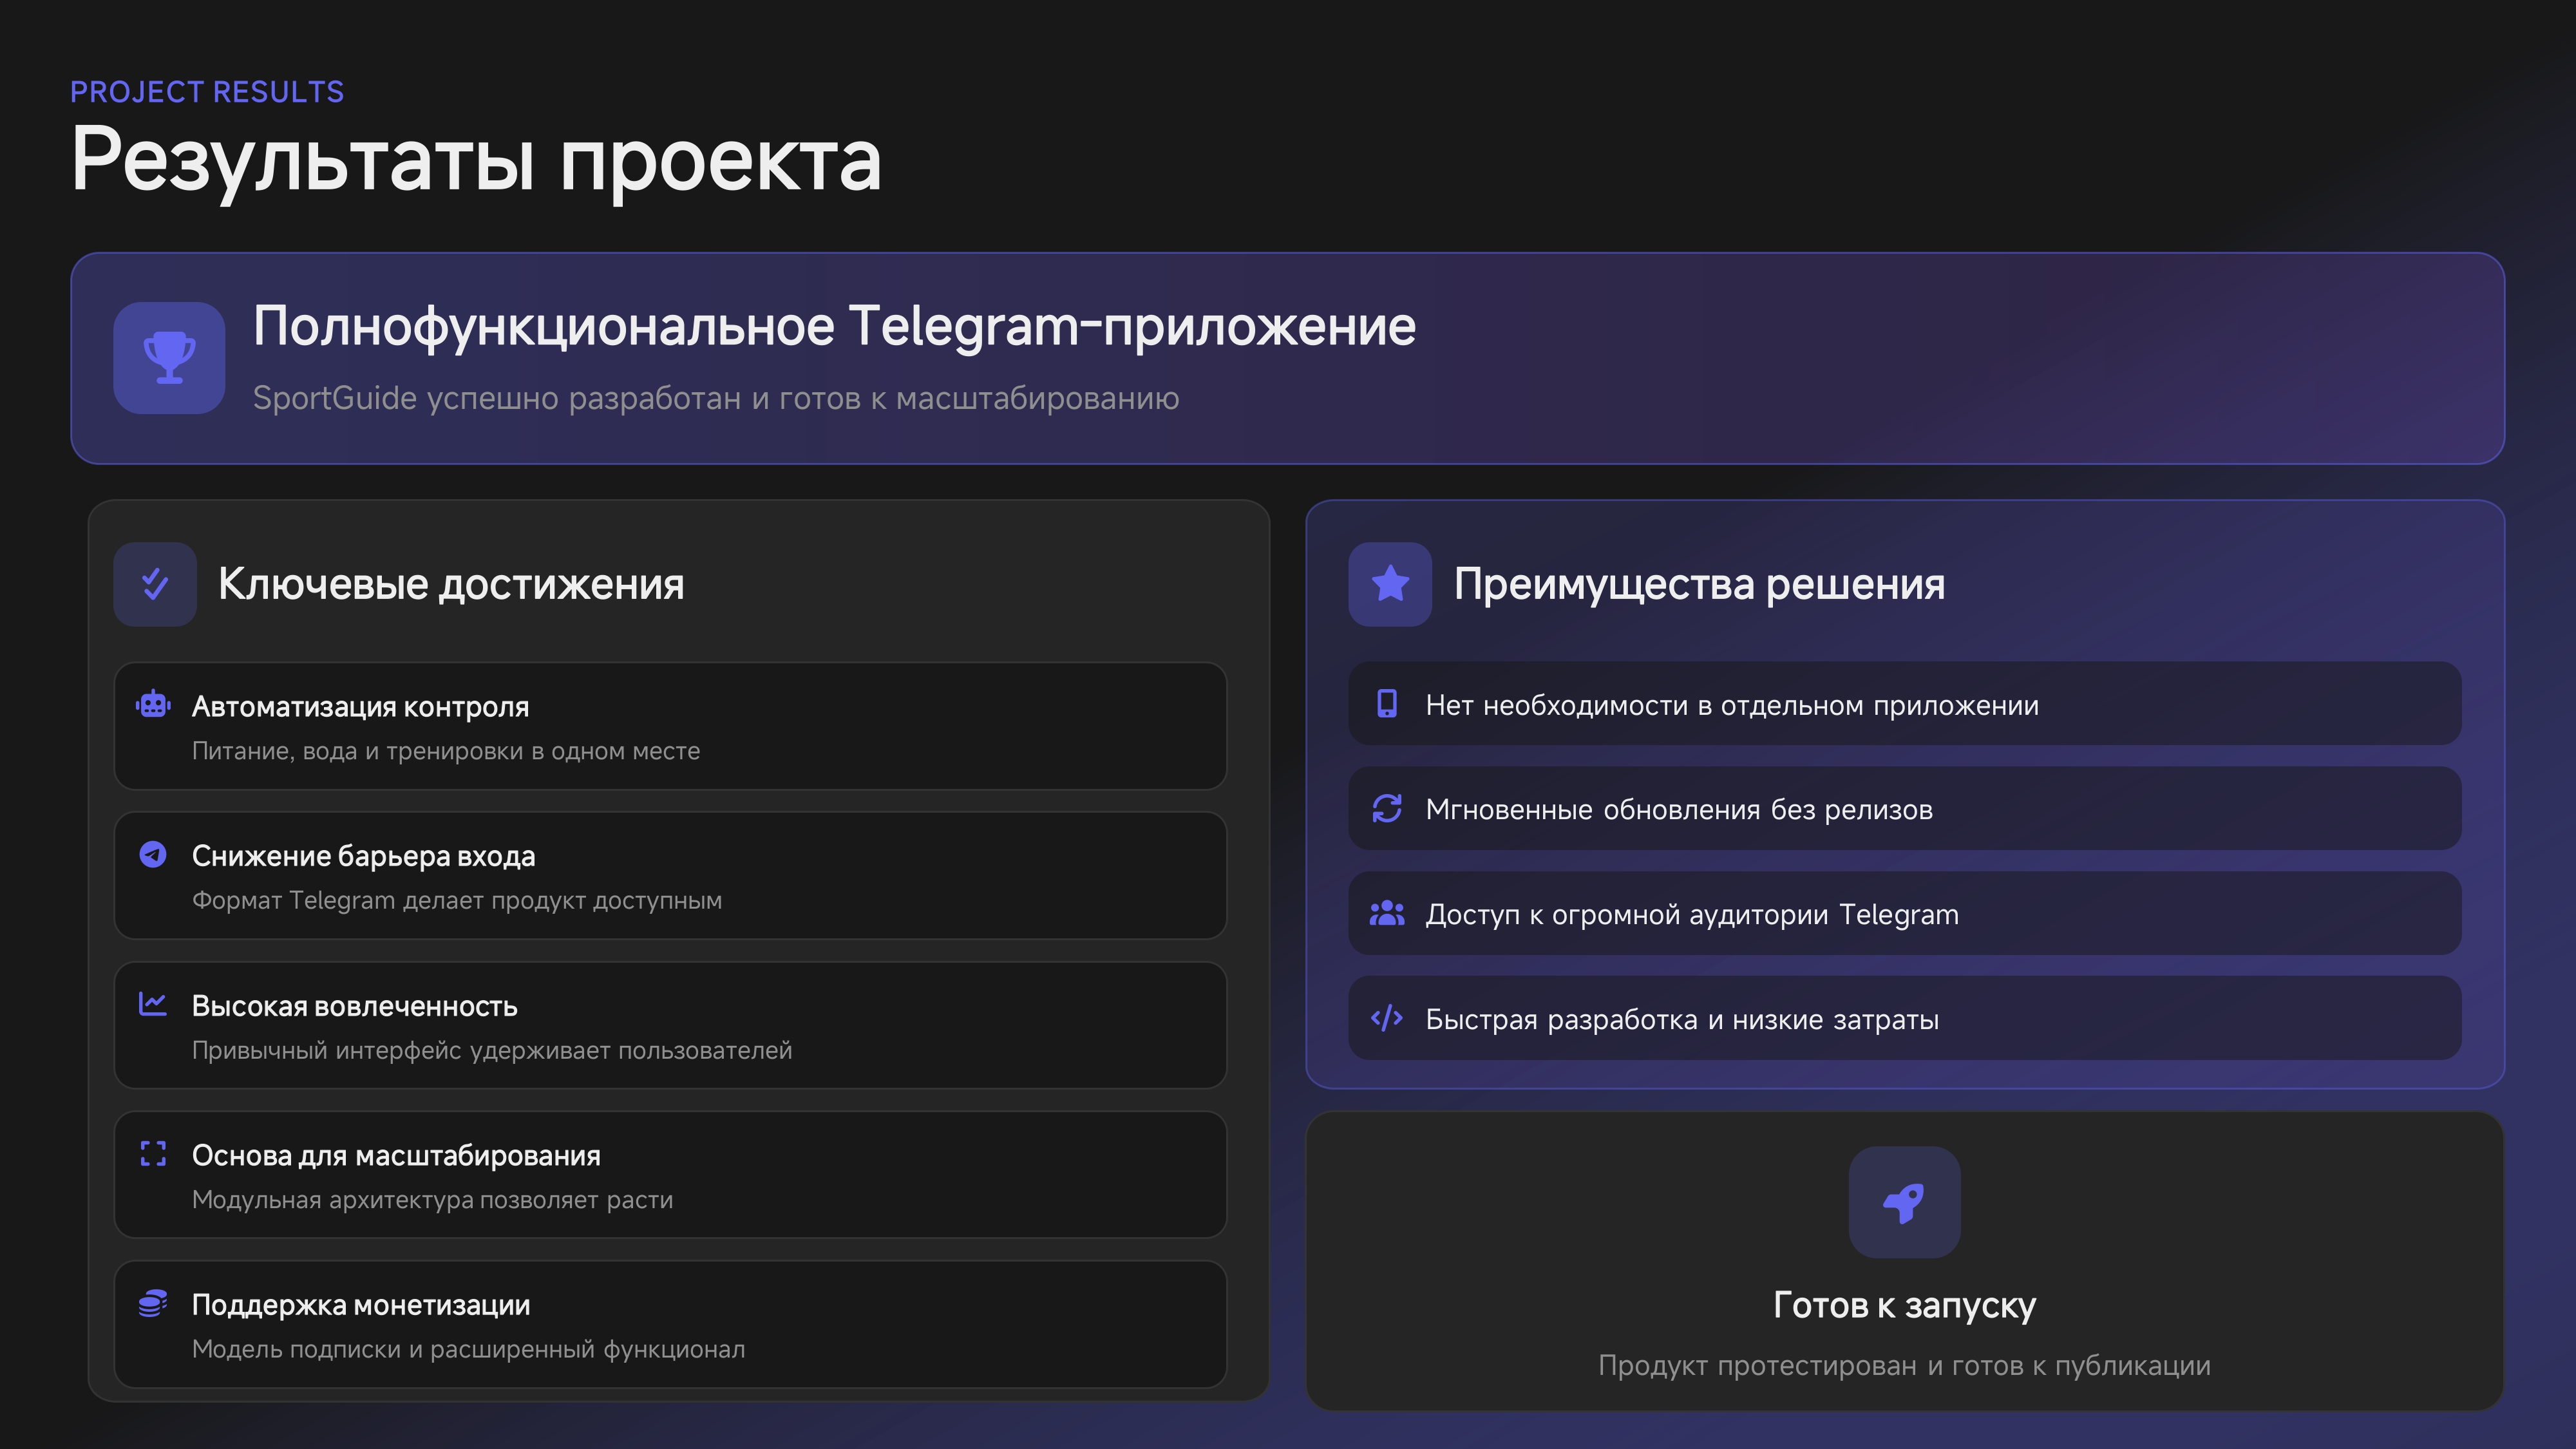Click the code brackets icon for Быстрая разработка
The image size is (2576, 1449).
(x=1387, y=1018)
